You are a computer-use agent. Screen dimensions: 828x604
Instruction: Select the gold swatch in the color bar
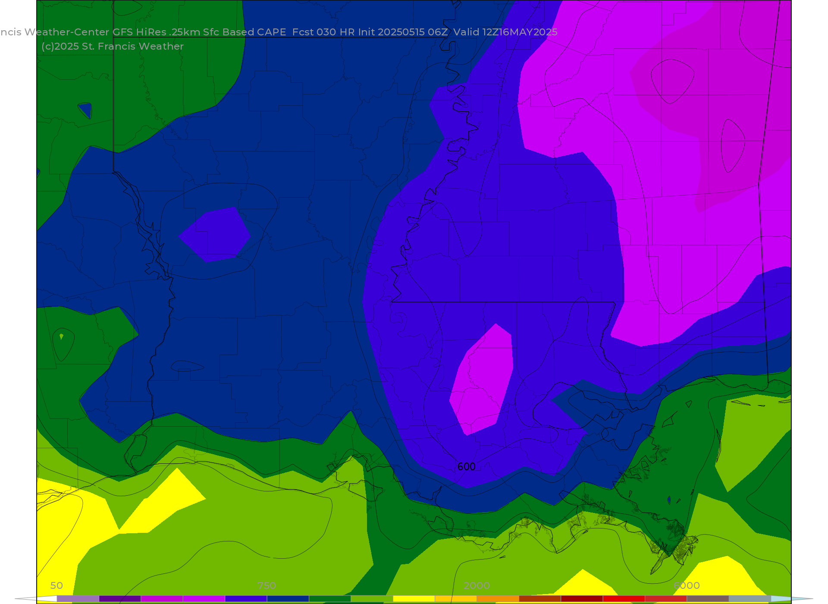456,599
